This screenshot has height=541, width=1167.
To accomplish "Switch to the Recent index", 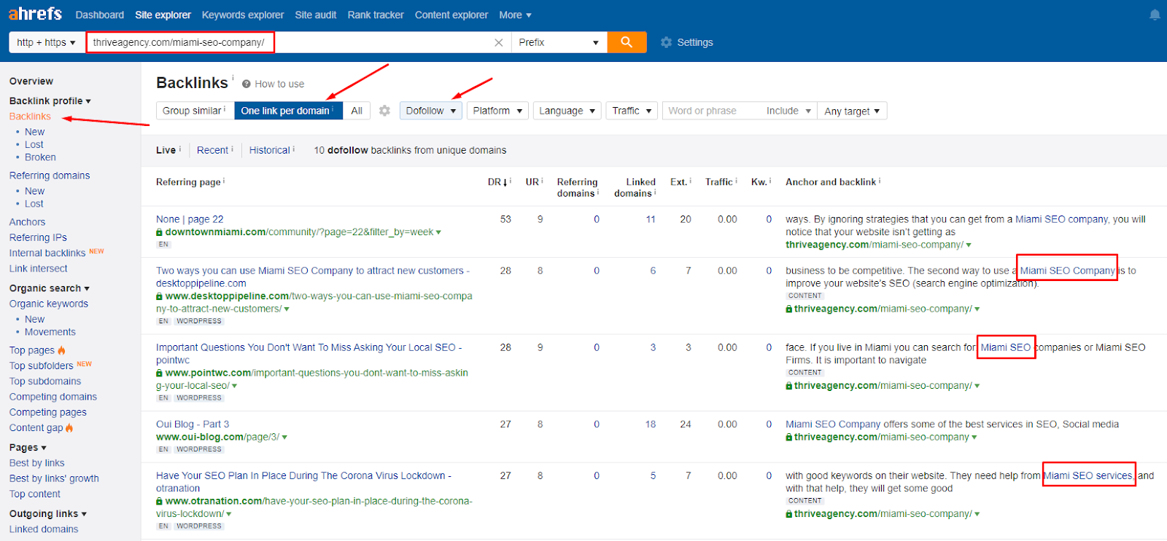I will click(212, 150).
